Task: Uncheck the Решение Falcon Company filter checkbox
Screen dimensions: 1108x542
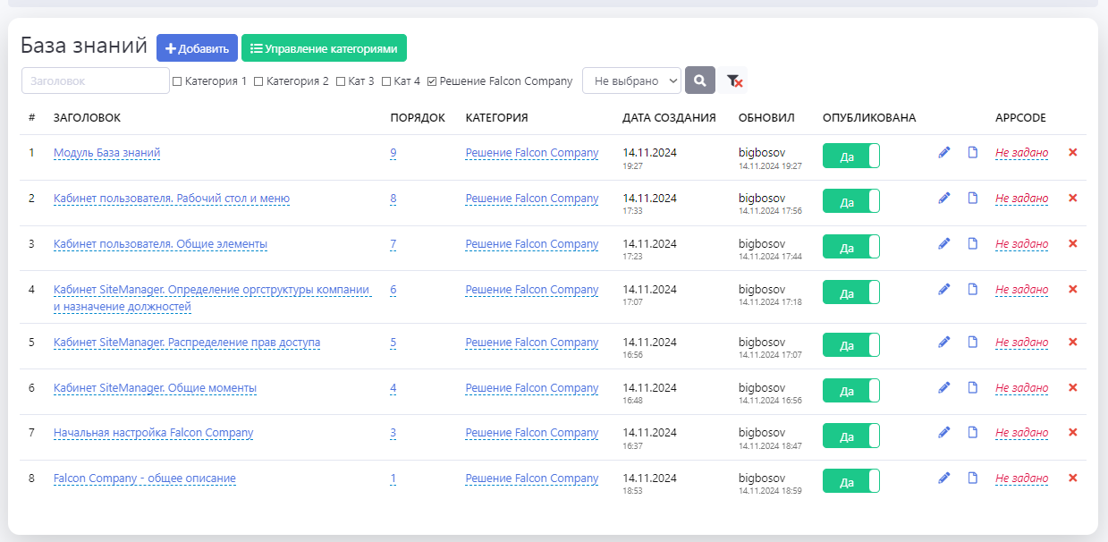Action: point(432,81)
